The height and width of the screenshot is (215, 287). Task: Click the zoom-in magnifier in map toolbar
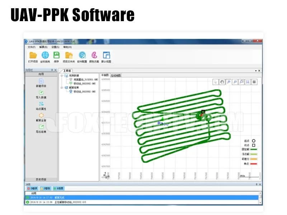pyautogui.click(x=229, y=82)
